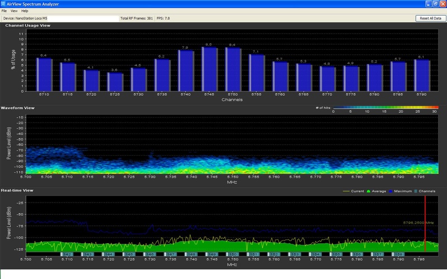Image resolution: width=447 pixels, height=279 pixels.
Task: Click the channel 142 marker in Real-time View
Action: [67, 254]
